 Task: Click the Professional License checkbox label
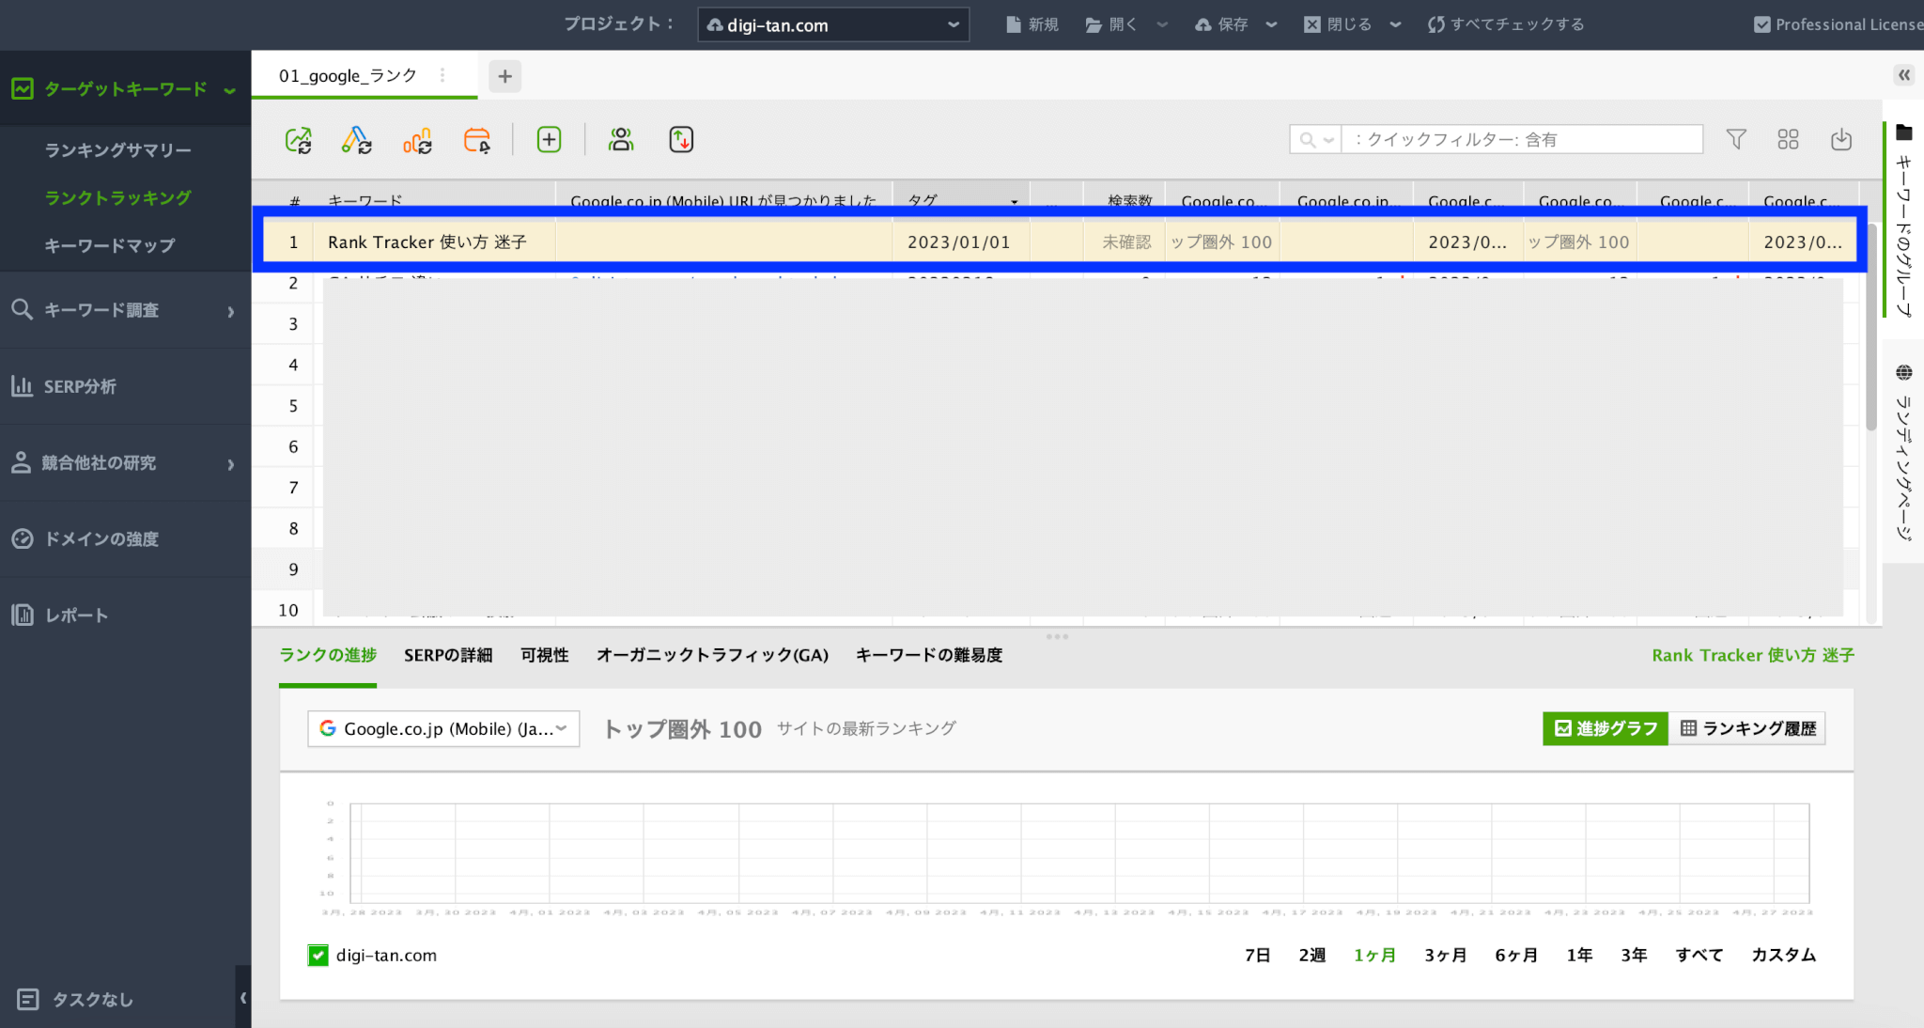[1839, 24]
